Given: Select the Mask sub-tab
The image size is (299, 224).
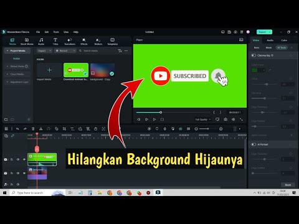Looking at the screenshot, I should click(x=268, y=48).
